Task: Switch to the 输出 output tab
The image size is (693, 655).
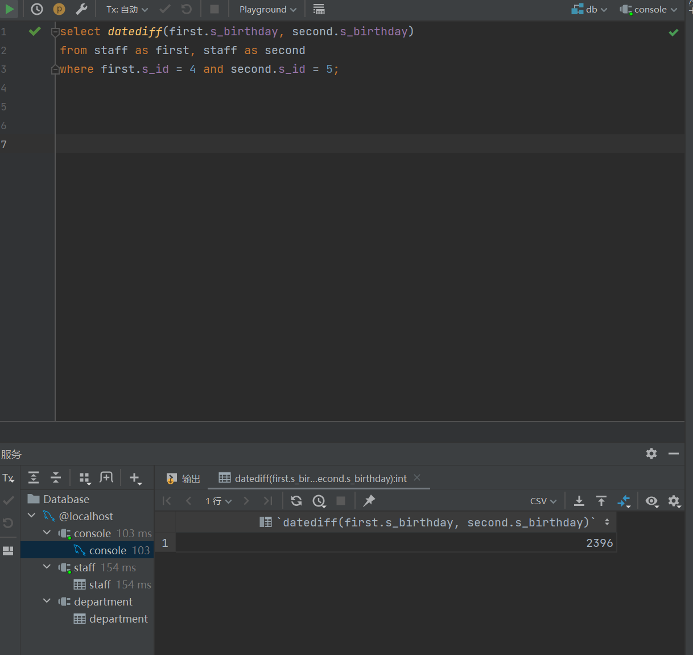Action: click(183, 479)
